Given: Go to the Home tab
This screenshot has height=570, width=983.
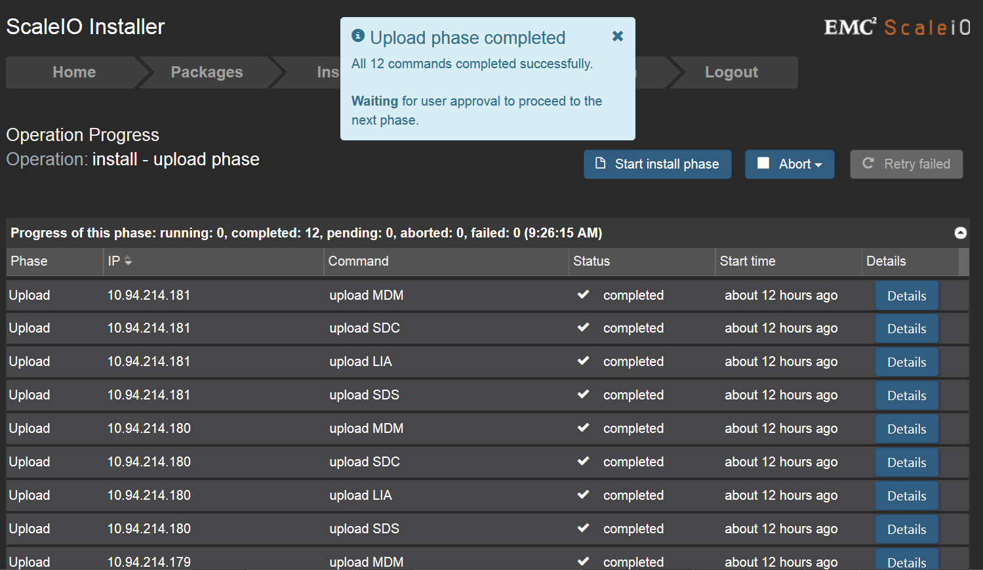Looking at the screenshot, I should click(74, 72).
